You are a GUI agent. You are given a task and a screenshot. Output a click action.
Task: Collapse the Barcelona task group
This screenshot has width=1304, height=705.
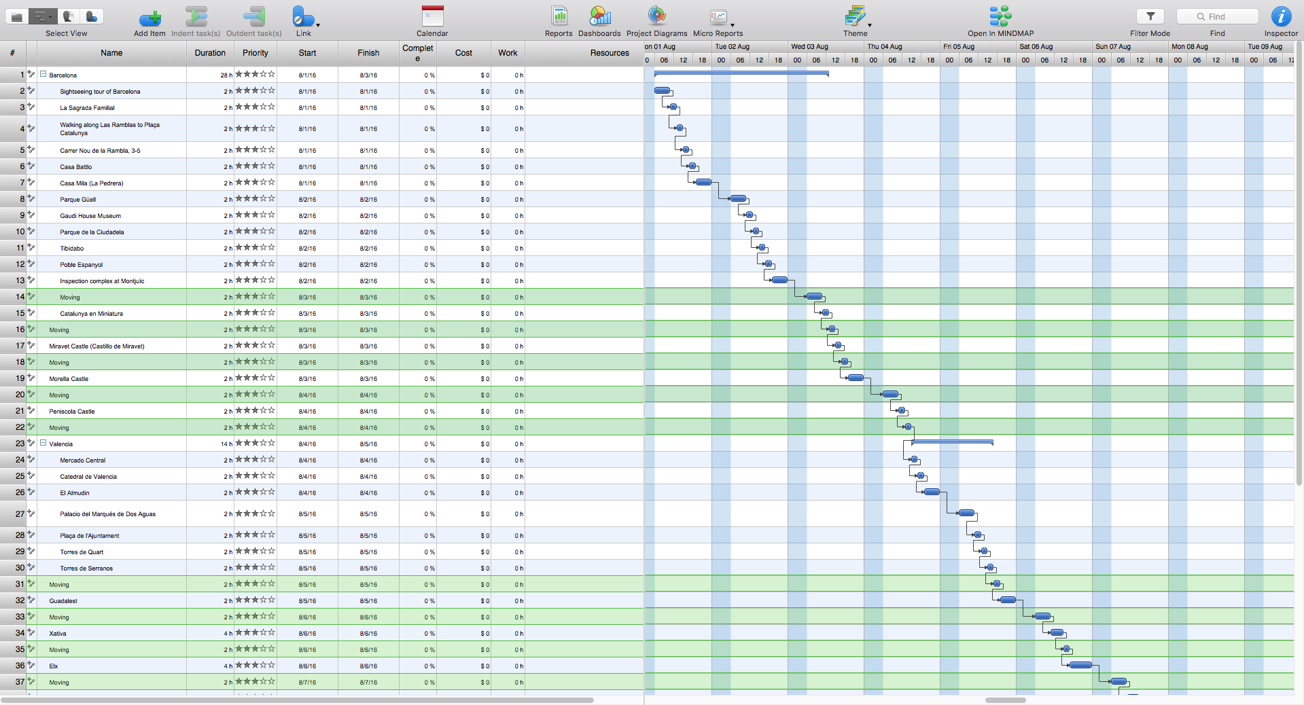point(43,75)
